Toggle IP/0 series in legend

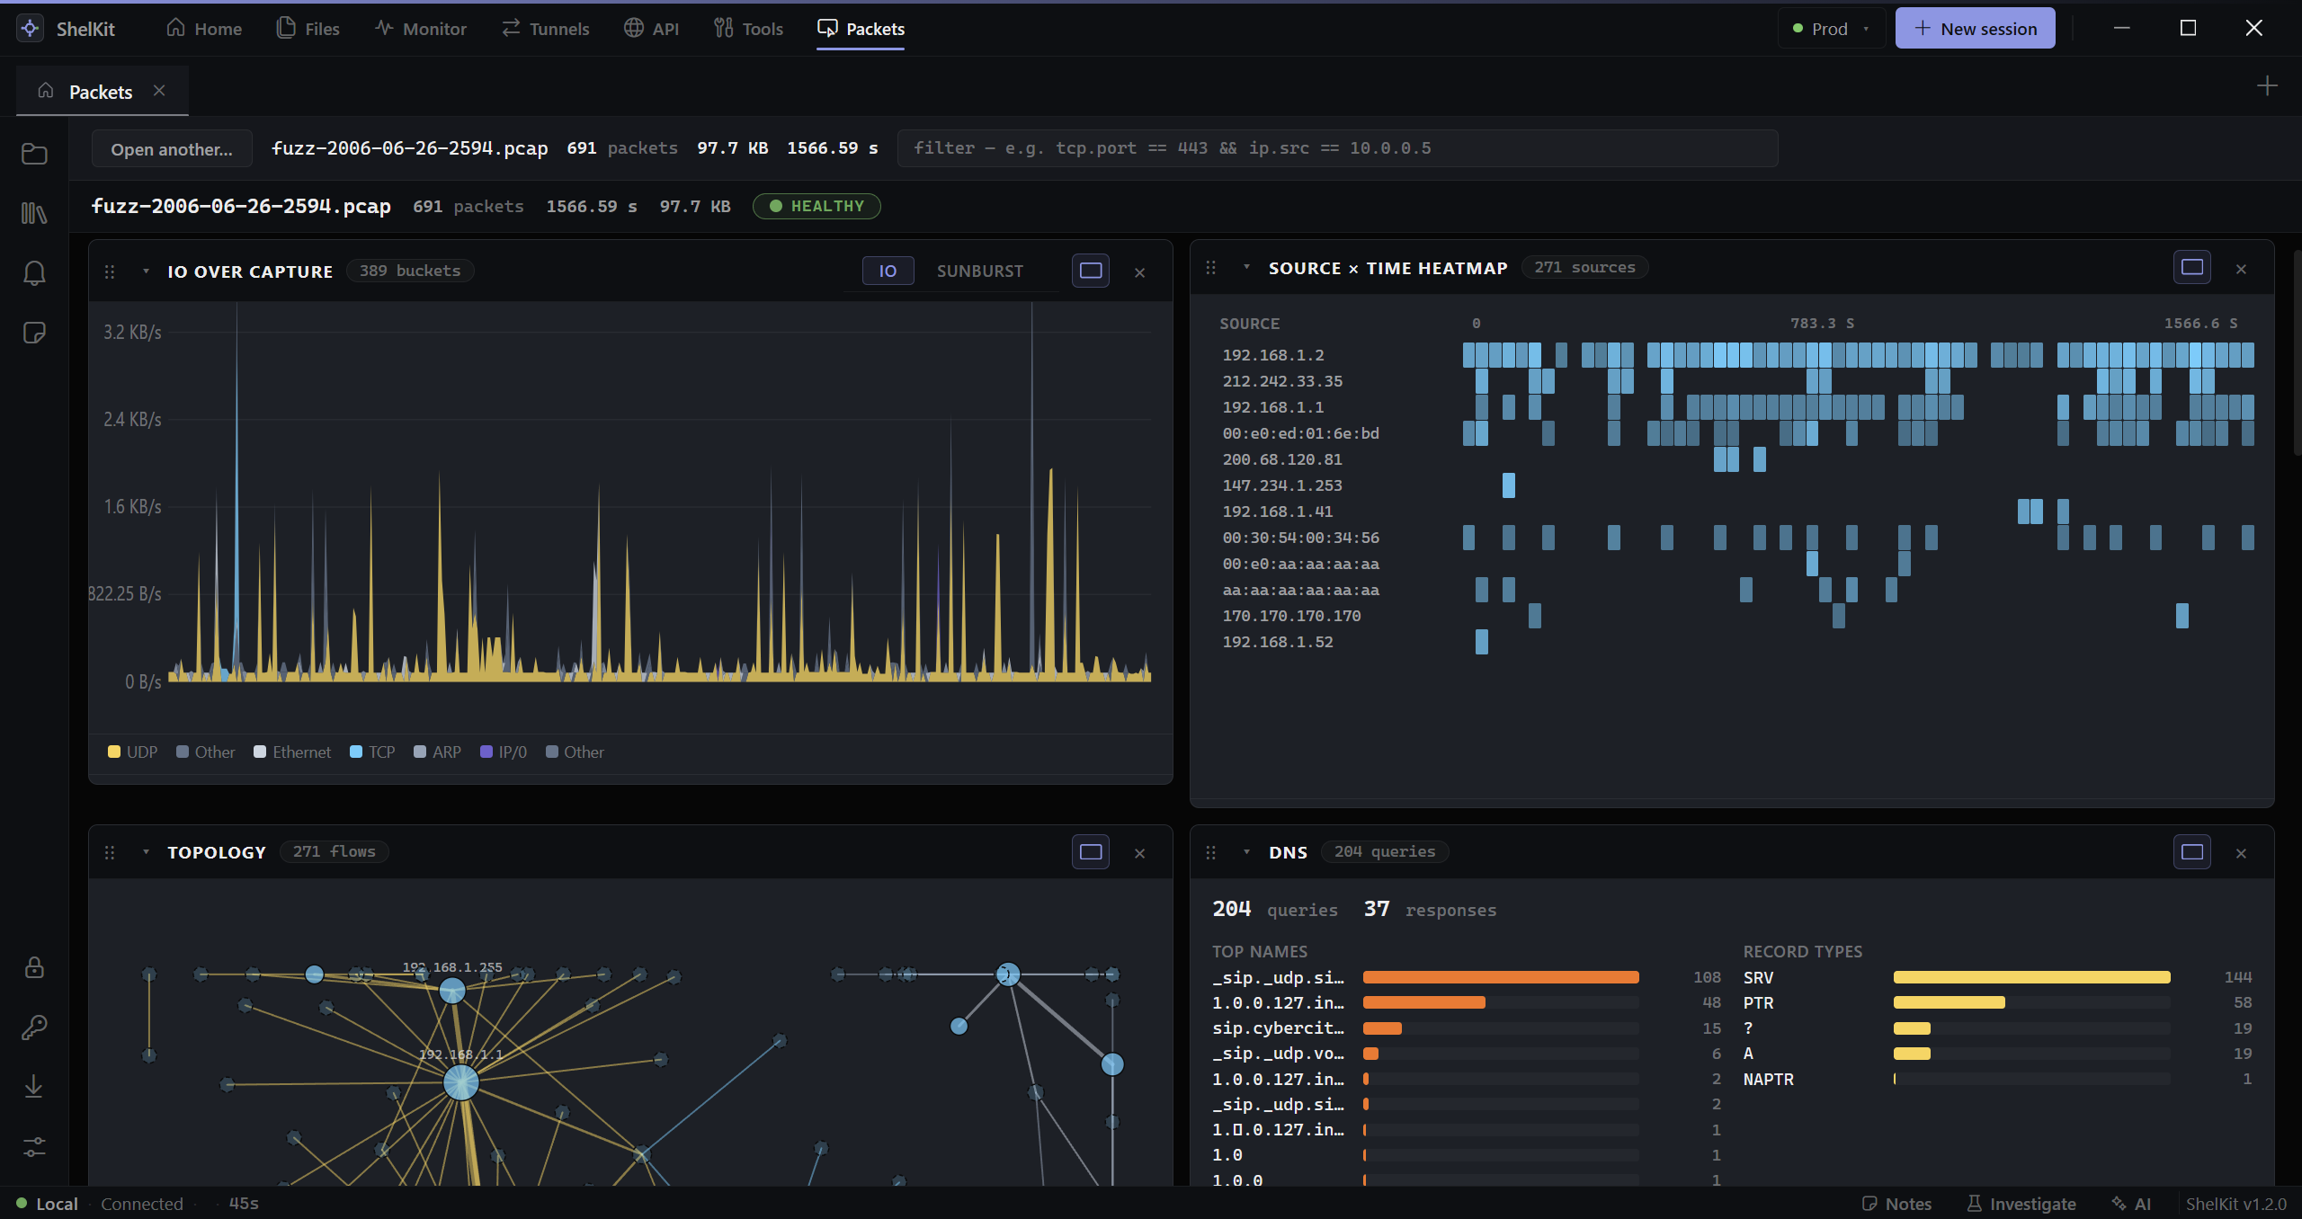click(x=504, y=752)
